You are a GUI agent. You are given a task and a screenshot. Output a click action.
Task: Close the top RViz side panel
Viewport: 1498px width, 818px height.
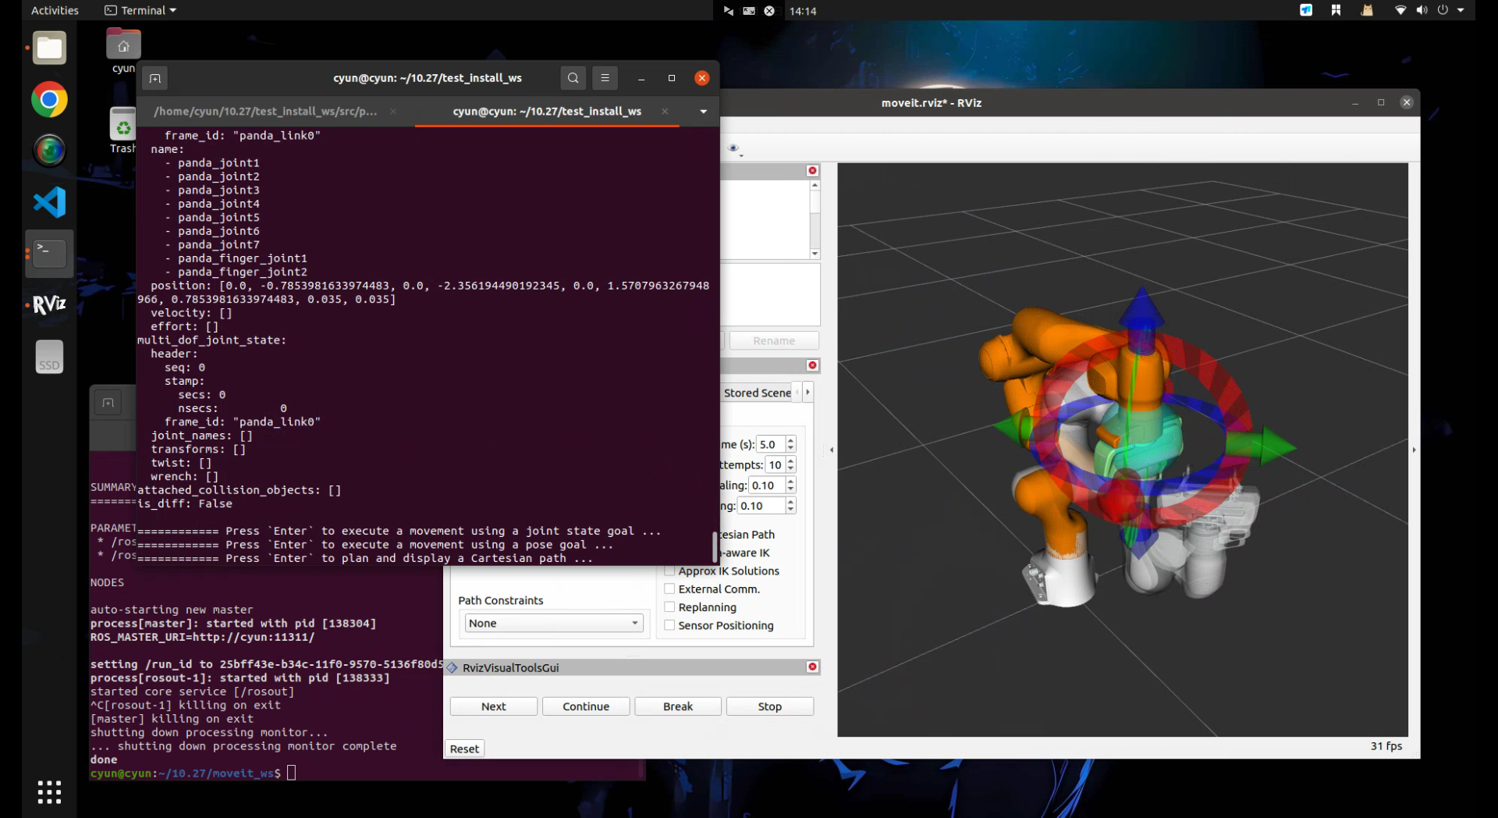click(x=812, y=171)
